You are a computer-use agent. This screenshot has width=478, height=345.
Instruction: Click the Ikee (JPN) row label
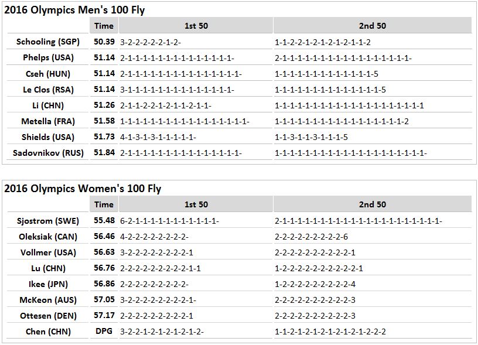[x=48, y=284]
